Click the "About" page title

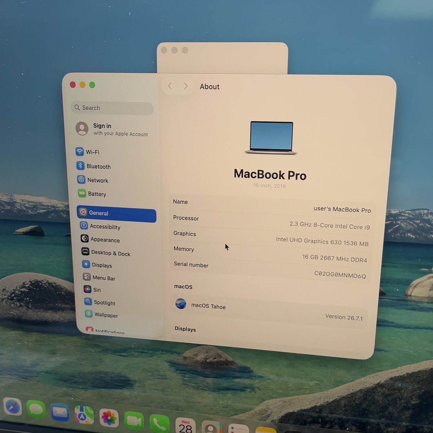click(x=210, y=87)
